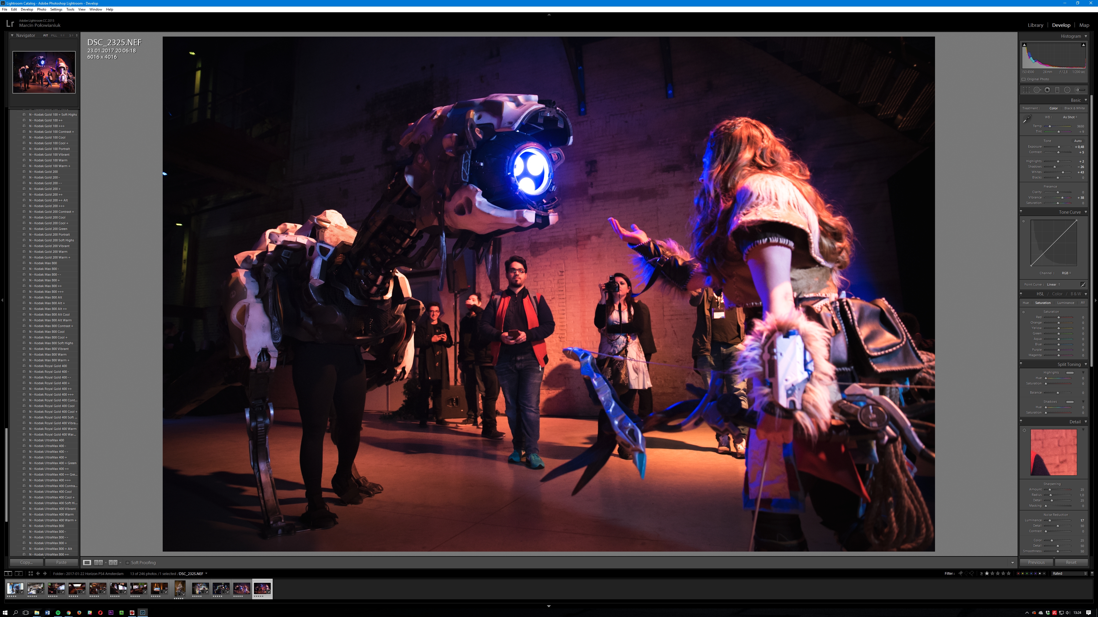Viewport: 1098px width, 617px height.
Task: Collapse the Tone Curve panel triangle
Action: [x=1086, y=212]
